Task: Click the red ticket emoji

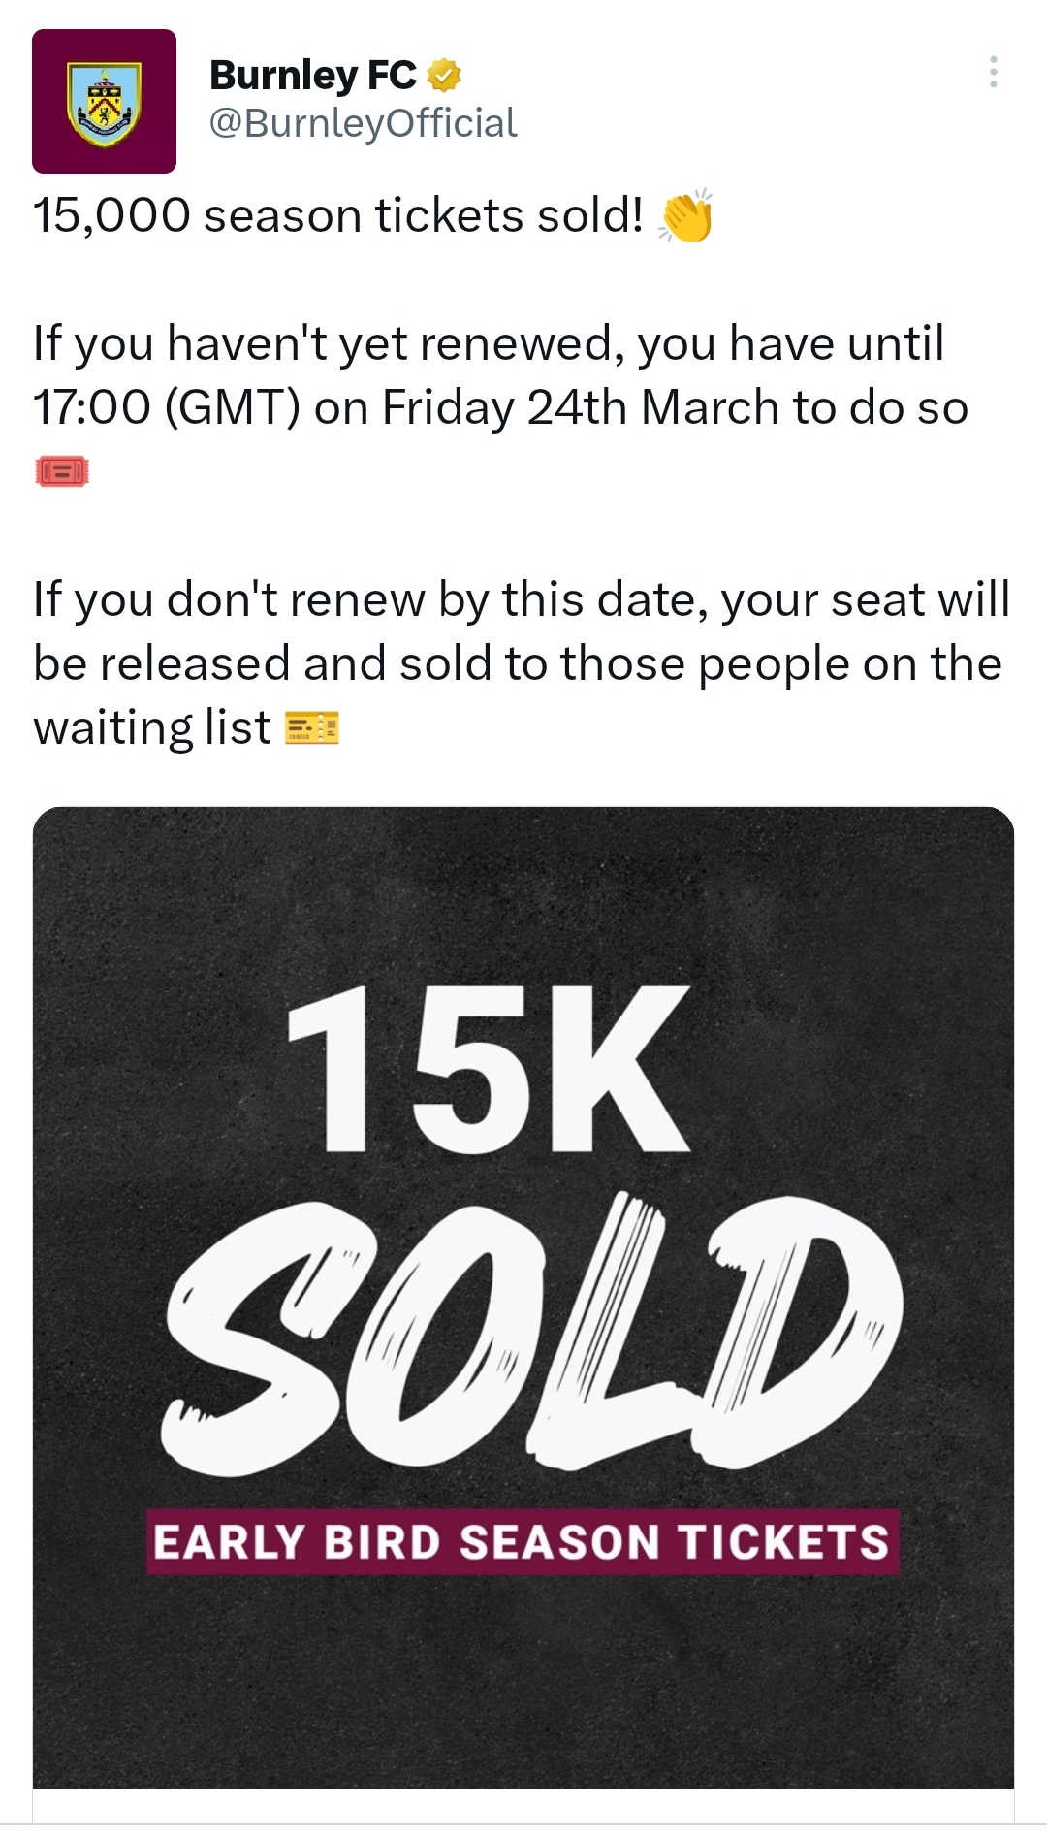Action: pos(62,471)
